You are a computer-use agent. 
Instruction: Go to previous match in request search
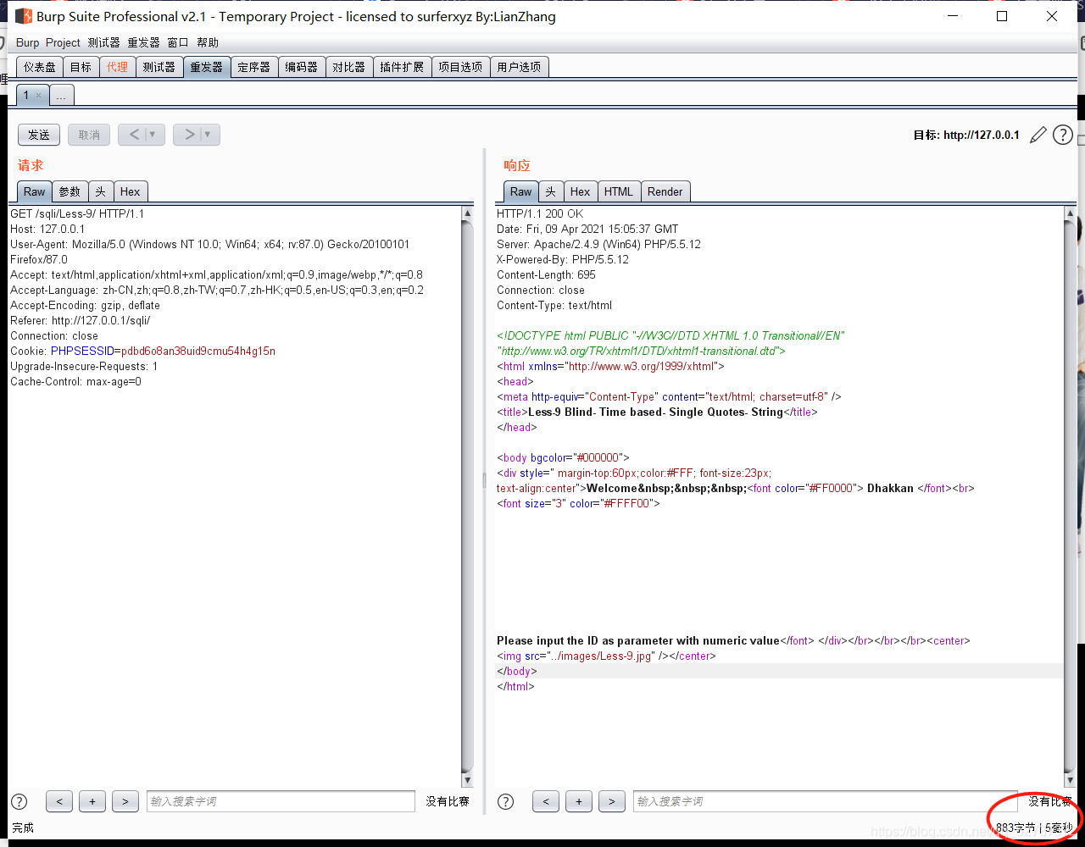tap(58, 801)
